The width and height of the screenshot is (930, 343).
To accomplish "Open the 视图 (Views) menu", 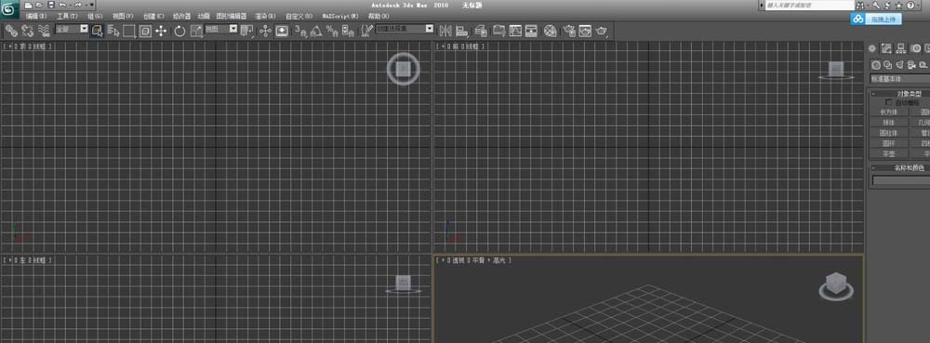I will pyautogui.click(x=123, y=16).
